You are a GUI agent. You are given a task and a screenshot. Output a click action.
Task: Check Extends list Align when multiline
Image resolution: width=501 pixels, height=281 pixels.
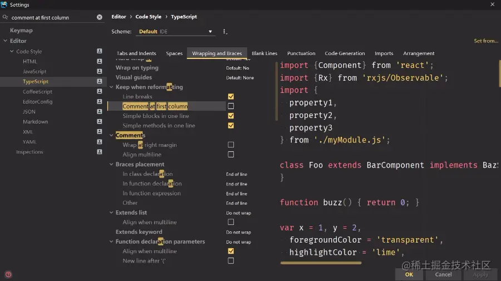(x=230, y=222)
